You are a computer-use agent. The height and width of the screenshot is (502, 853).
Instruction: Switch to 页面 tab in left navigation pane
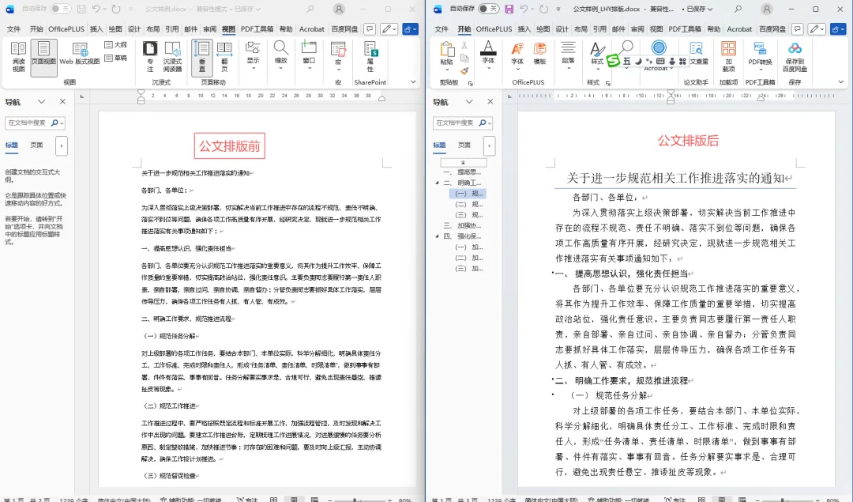coord(36,145)
